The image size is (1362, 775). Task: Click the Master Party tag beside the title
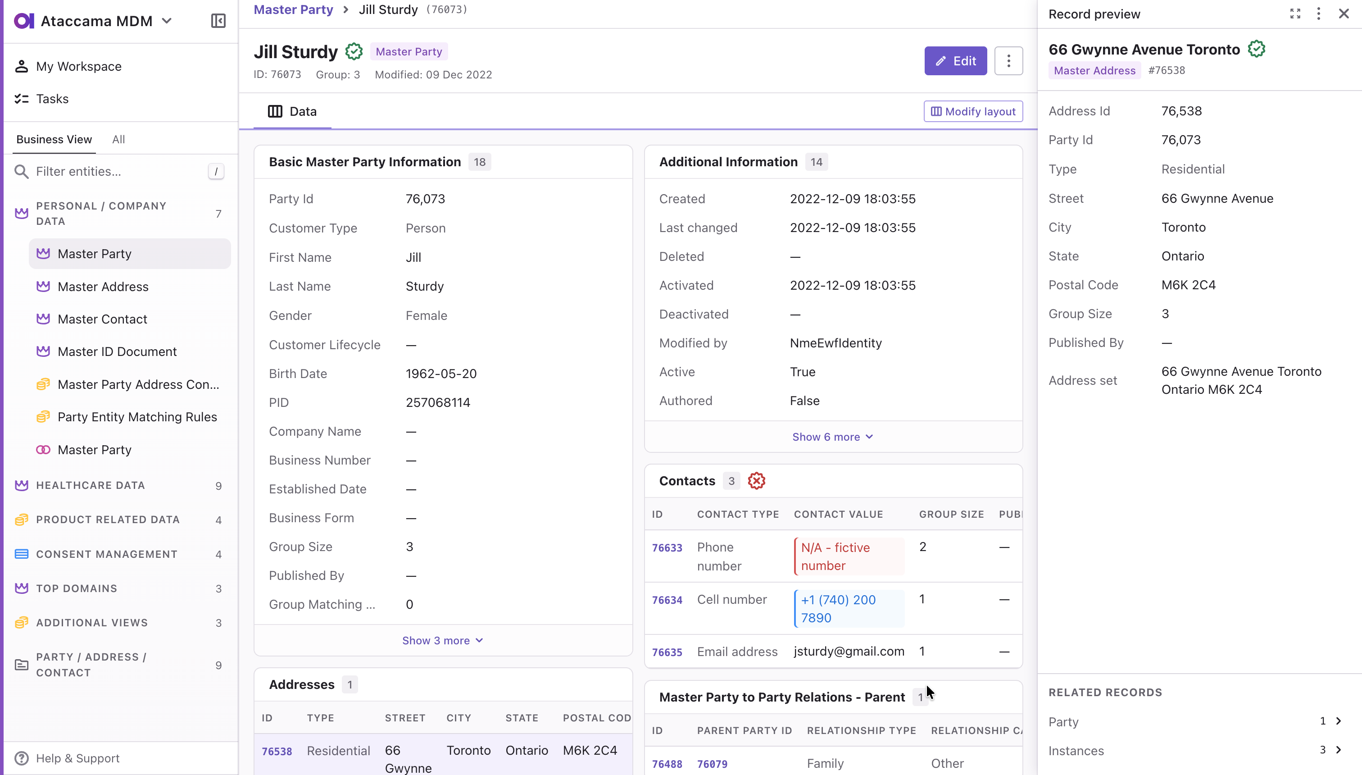point(409,52)
